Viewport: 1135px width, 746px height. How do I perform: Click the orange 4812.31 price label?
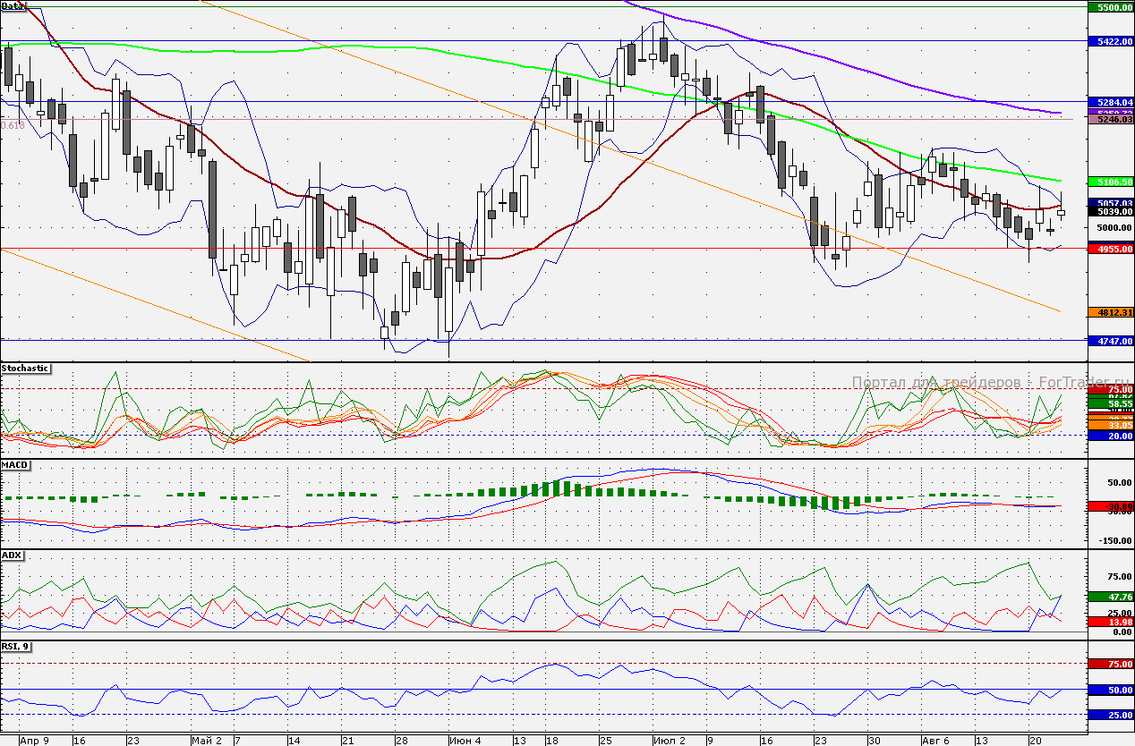click(1110, 312)
